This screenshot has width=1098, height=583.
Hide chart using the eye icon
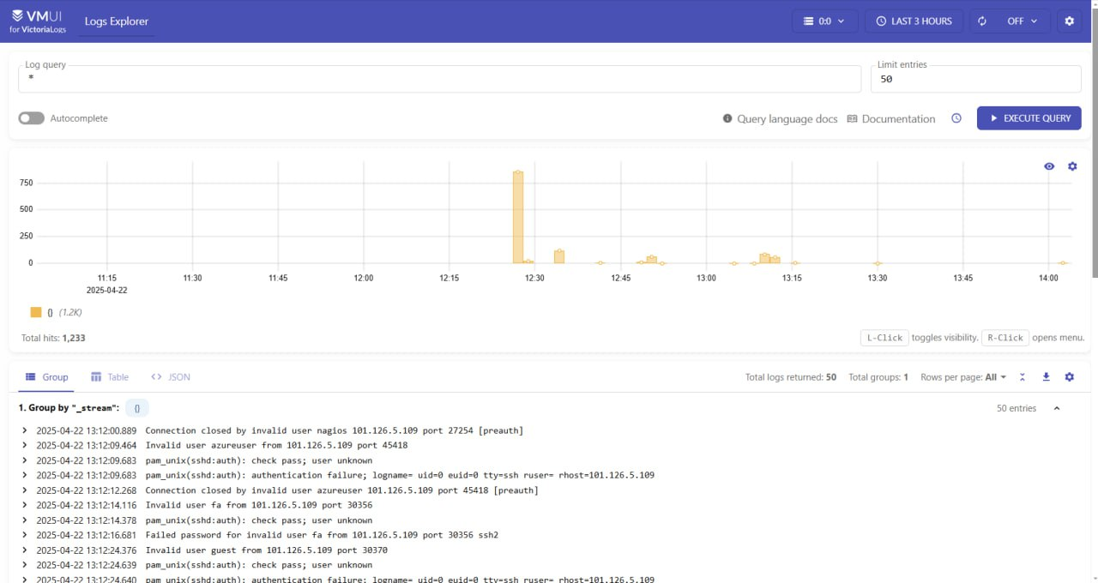[1049, 166]
